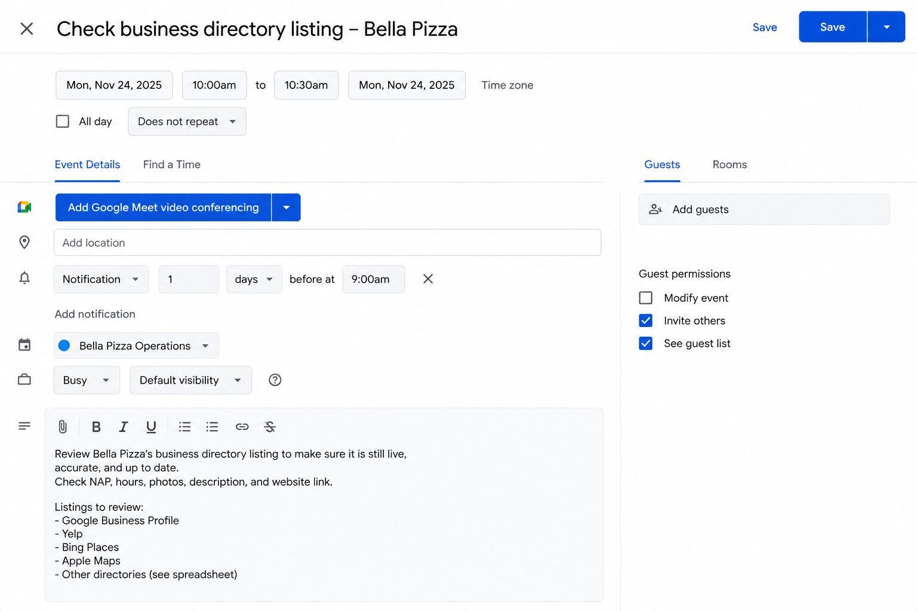Image resolution: width=917 pixels, height=611 pixels.
Task: Insert a link in the description
Action: (242, 427)
